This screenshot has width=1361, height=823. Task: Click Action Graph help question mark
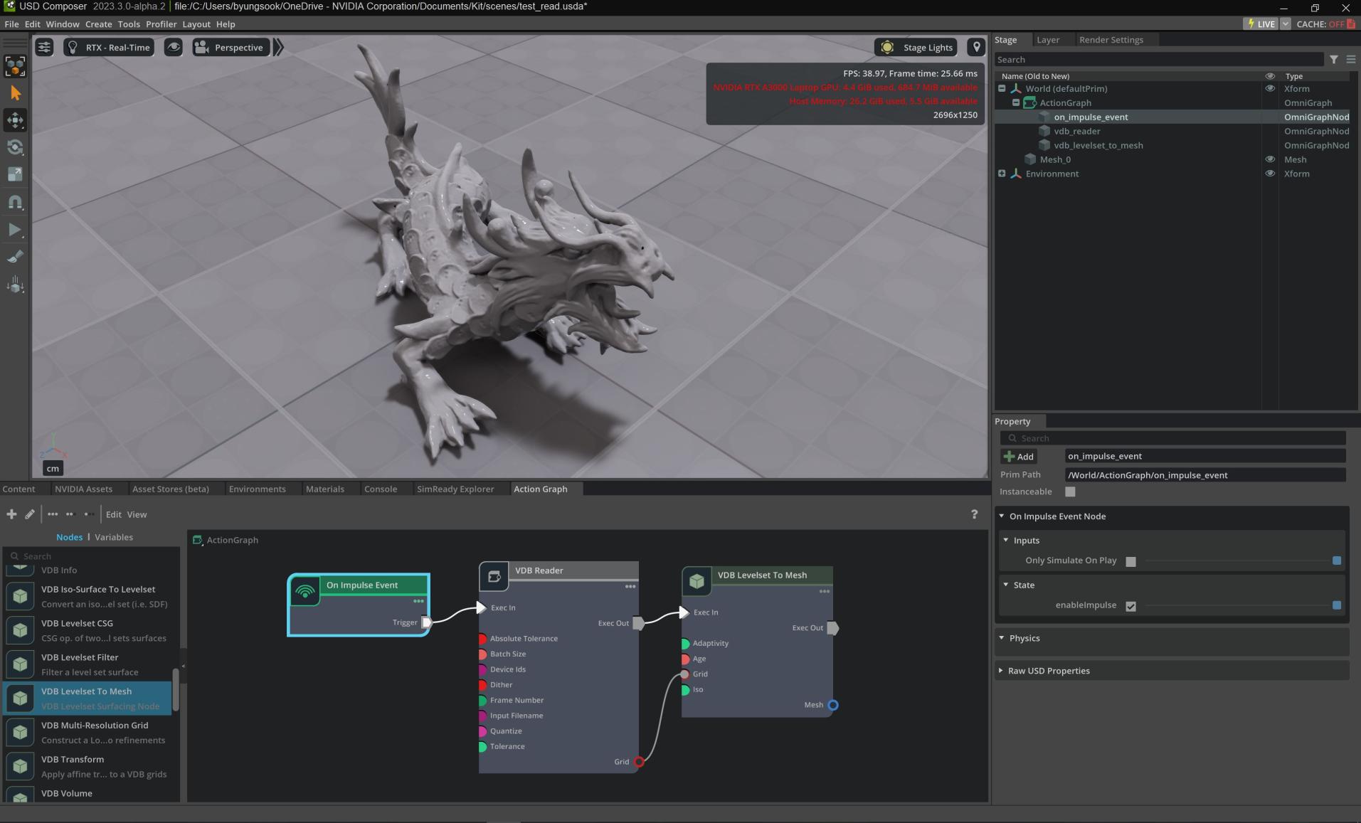coord(974,514)
